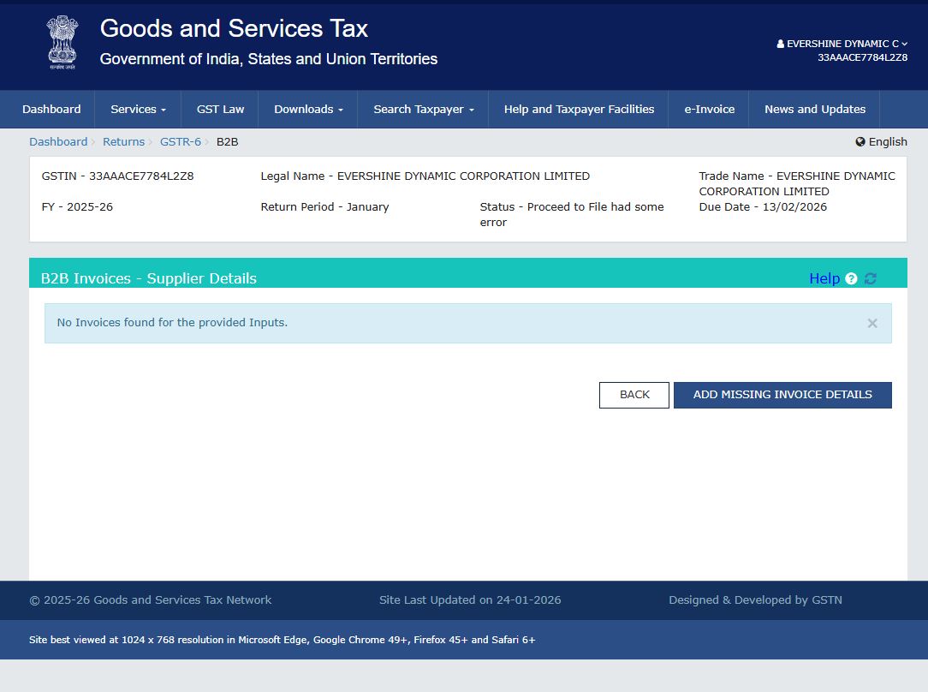928x692 pixels.
Task: Expand the EVERSHINE DYNAMIC C account dropdown
Action: (x=842, y=44)
